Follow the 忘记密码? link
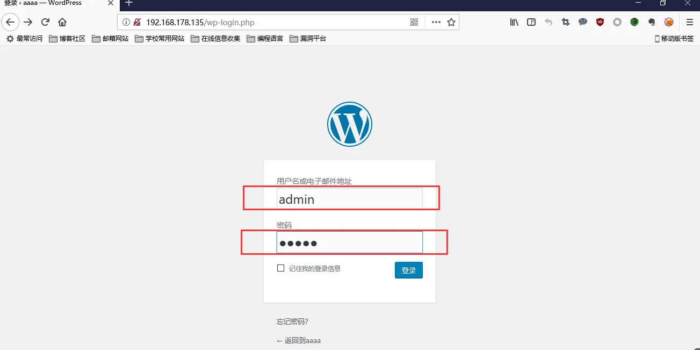 [292, 322]
